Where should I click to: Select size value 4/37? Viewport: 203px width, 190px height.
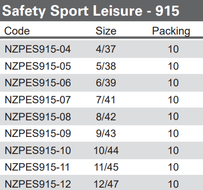[106, 49]
